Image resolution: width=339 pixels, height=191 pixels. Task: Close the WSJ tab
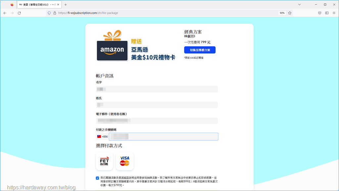[58, 5]
